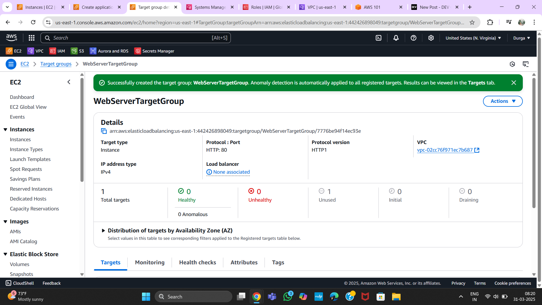This screenshot has width=542, height=305.
Task: Go to Target groups breadcrumb
Action: tap(56, 64)
